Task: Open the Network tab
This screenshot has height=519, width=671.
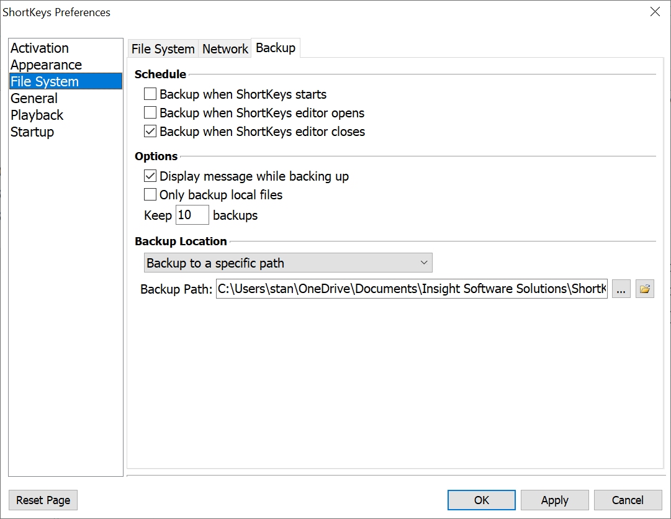Action: (x=225, y=49)
